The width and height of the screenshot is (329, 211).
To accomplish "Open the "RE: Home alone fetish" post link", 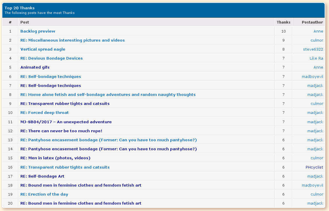I will 108,94.
